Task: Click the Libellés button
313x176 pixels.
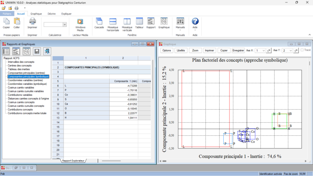Action: pyautogui.click(x=181, y=51)
